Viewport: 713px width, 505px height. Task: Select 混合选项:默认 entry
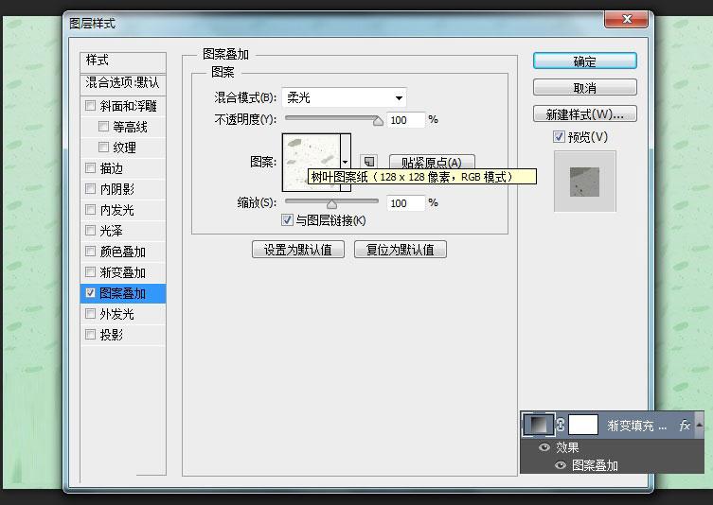click(x=123, y=83)
